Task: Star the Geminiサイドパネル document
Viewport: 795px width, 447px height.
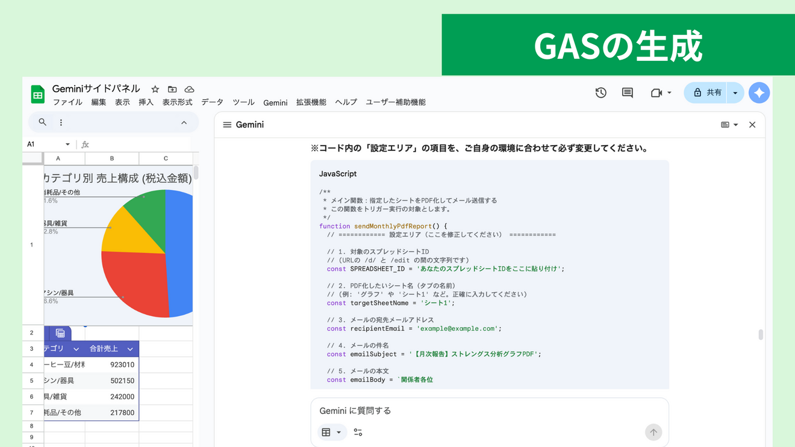Action: click(155, 89)
